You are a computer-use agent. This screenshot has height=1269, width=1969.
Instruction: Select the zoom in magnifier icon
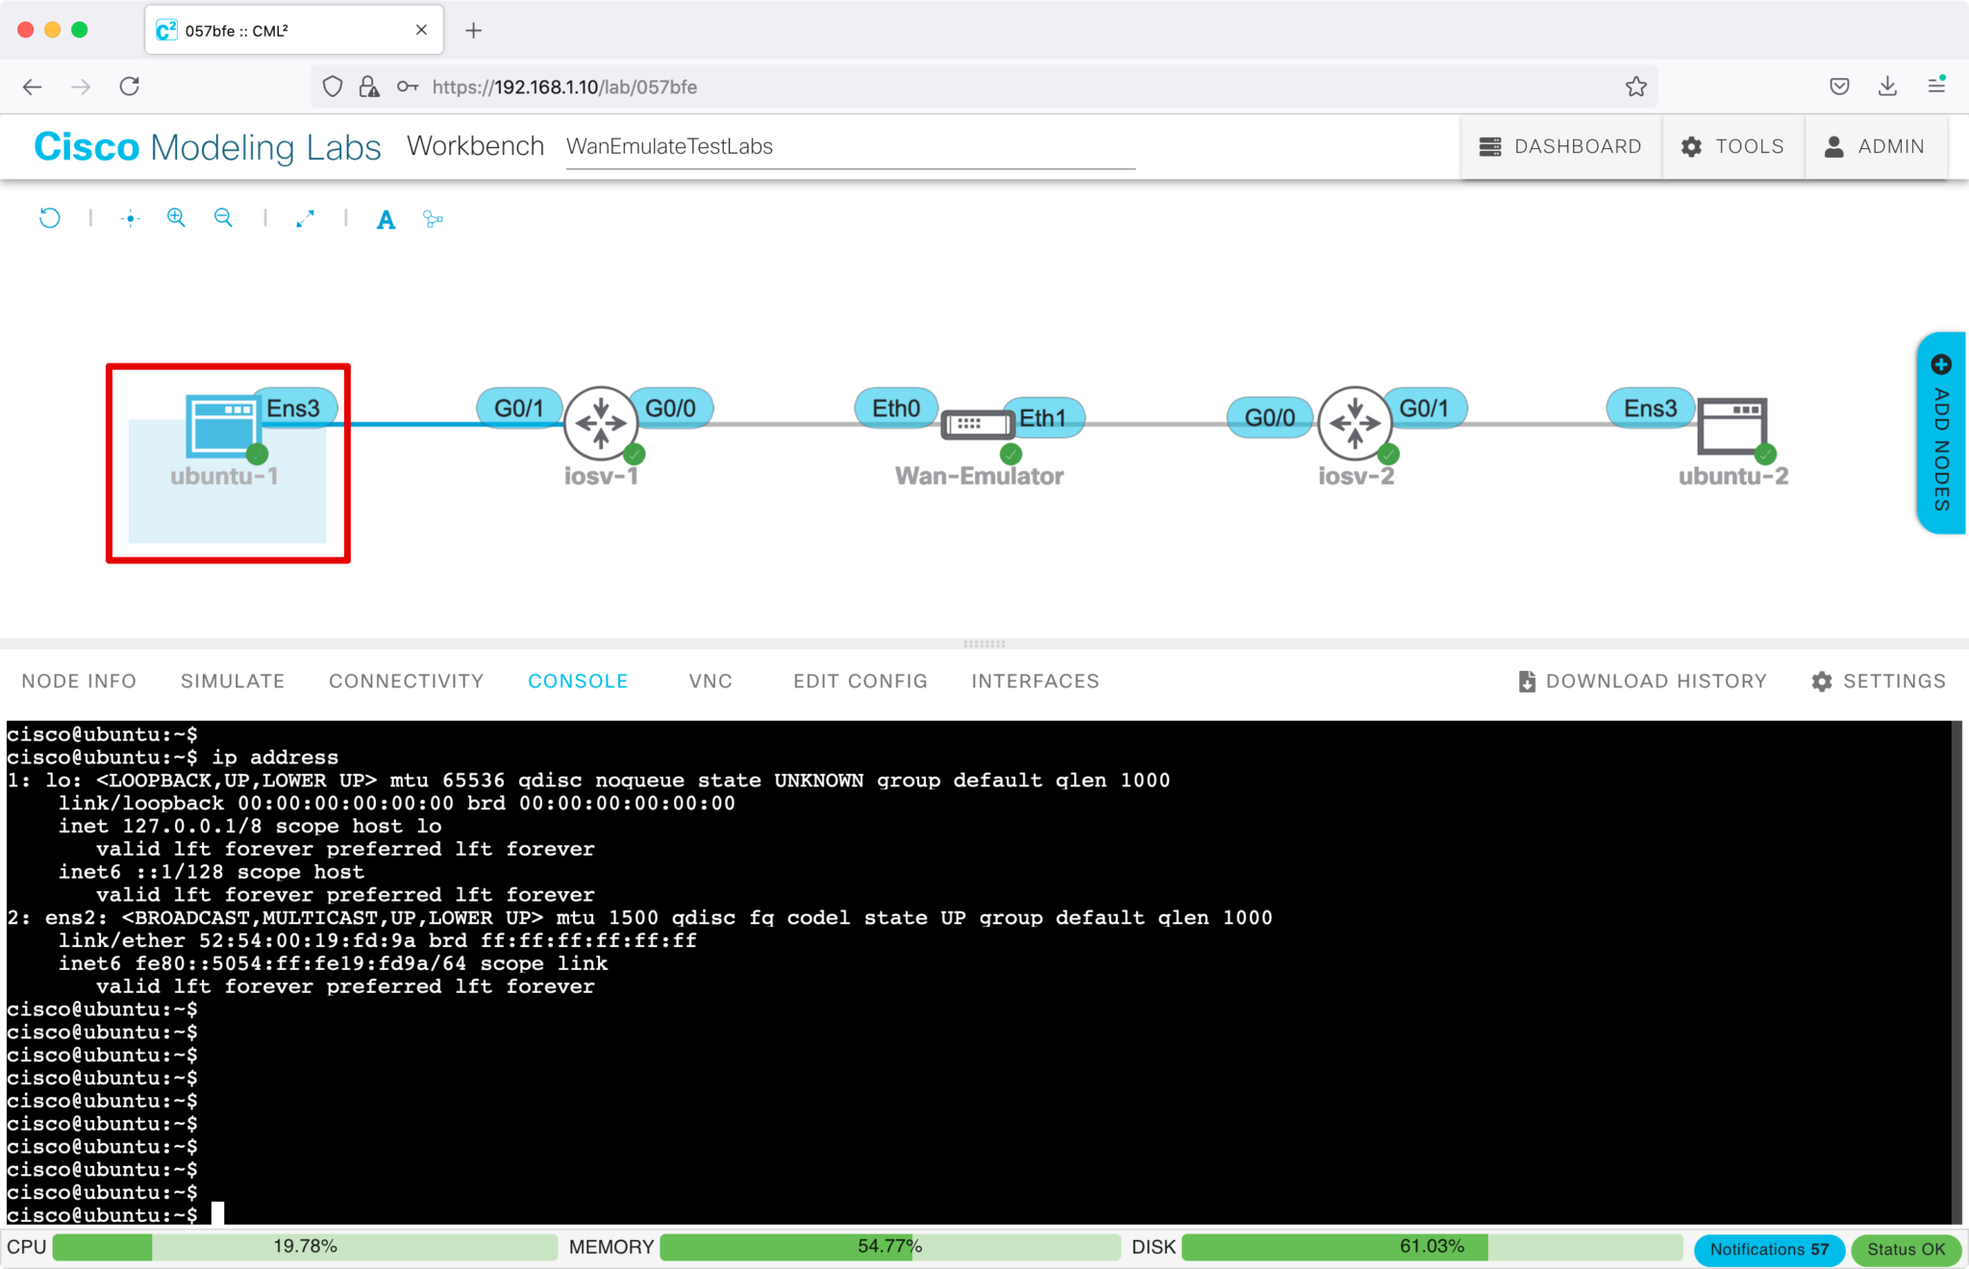click(176, 218)
